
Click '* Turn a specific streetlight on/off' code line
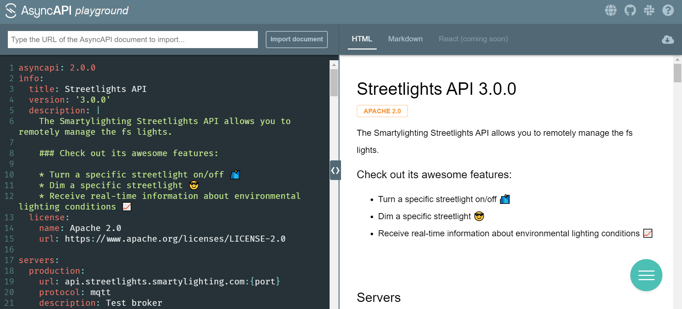click(139, 175)
